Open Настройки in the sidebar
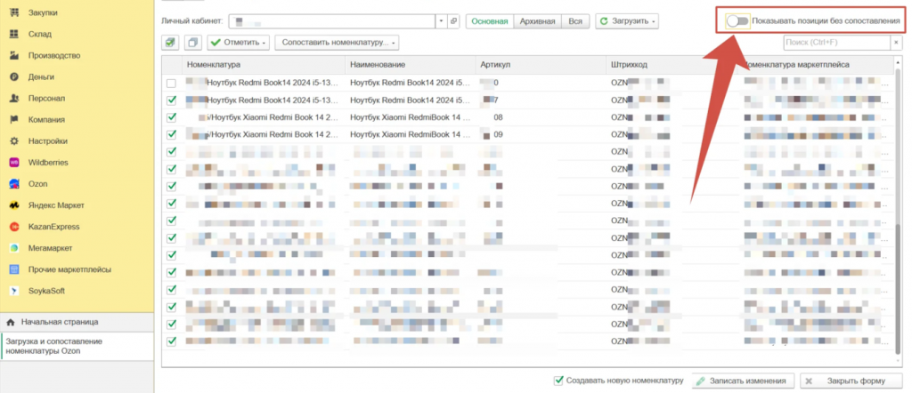This screenshot has width=912, height=393. pos(45,141)
